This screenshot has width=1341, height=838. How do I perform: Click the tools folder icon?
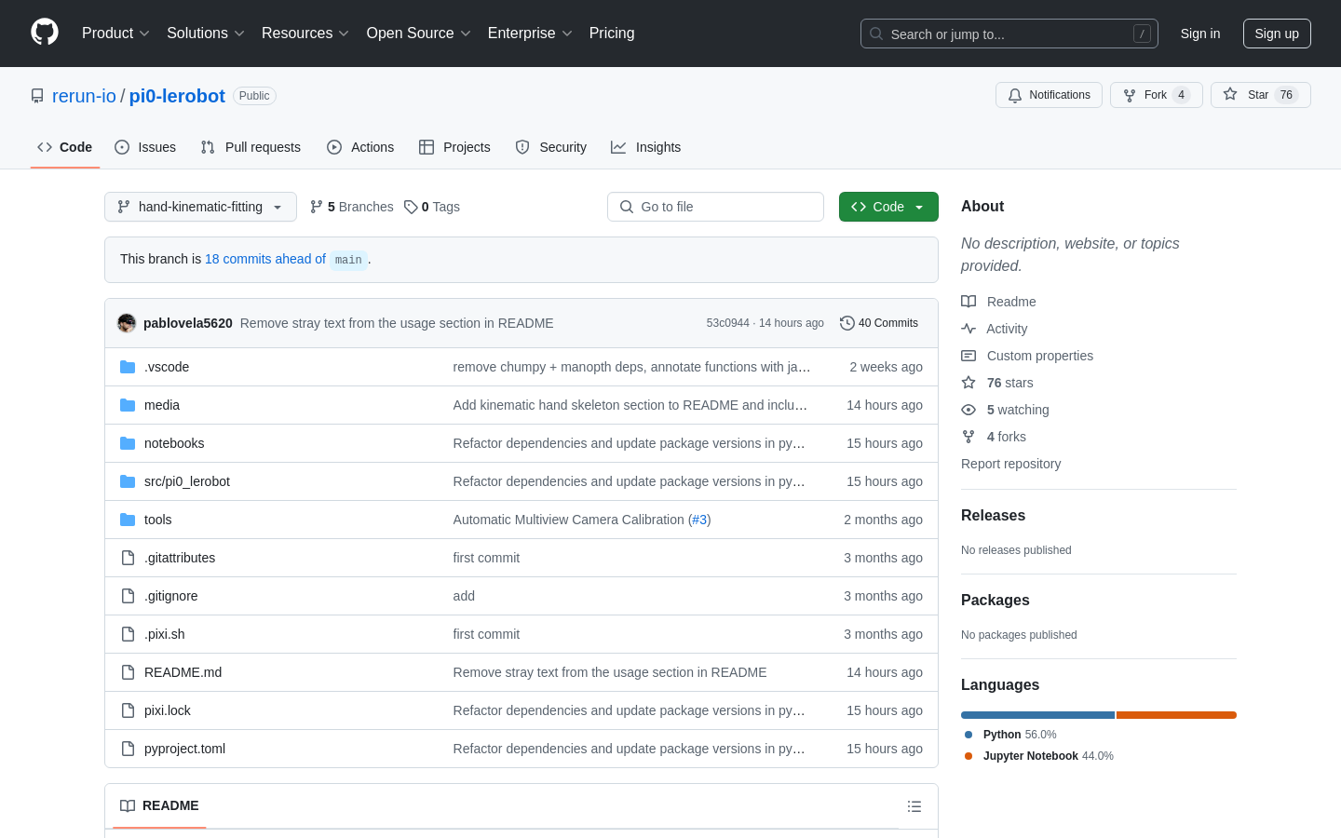coord(128,520)
